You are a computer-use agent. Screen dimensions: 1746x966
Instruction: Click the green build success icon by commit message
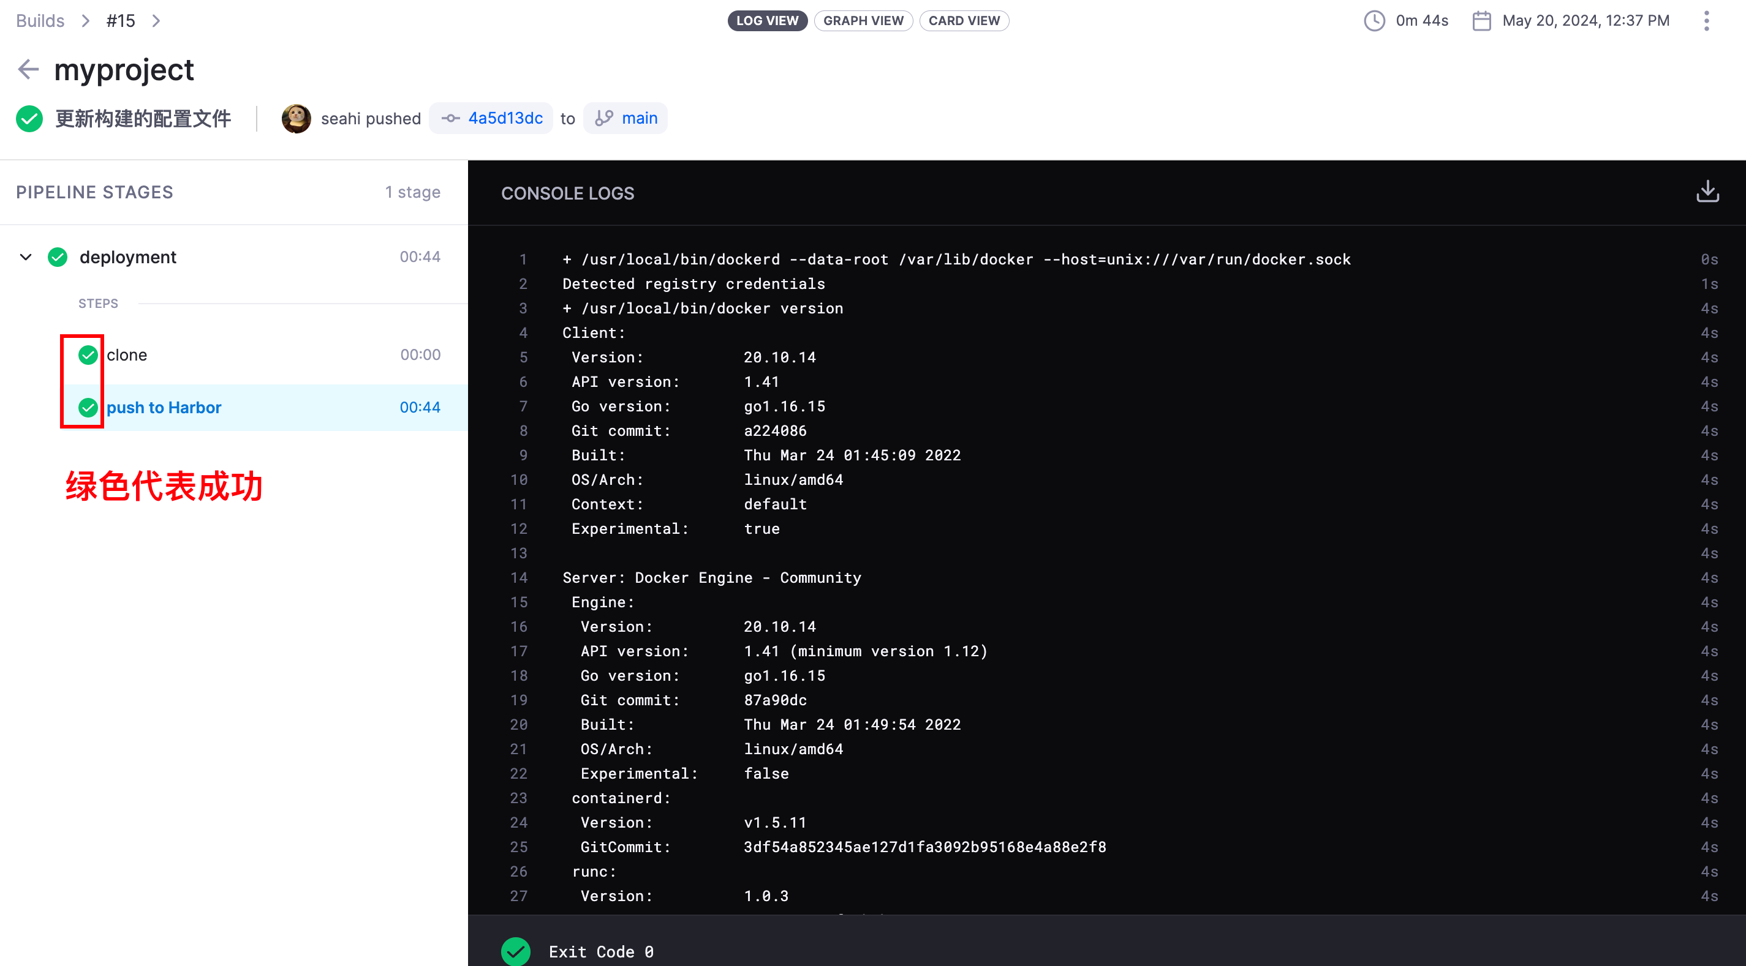[x=30, y=119]
